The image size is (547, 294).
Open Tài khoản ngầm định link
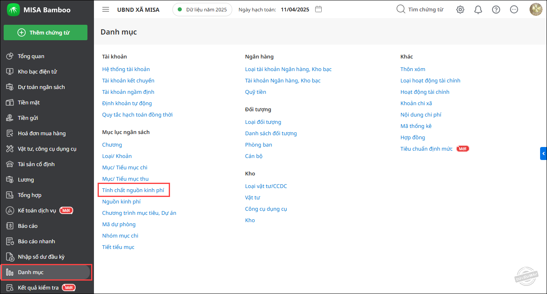coord(128,92)
